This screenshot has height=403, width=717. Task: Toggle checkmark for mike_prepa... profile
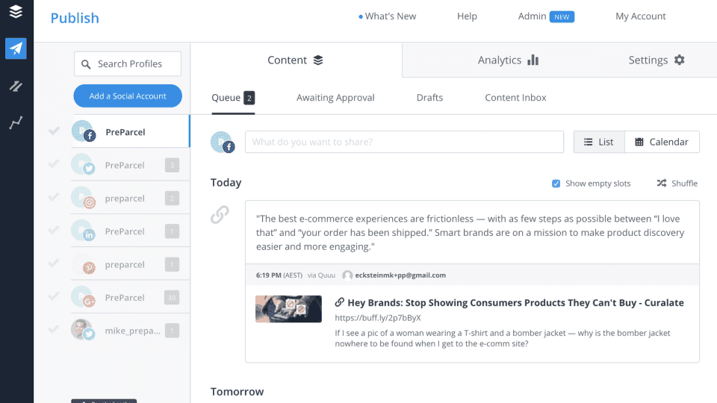54,329
